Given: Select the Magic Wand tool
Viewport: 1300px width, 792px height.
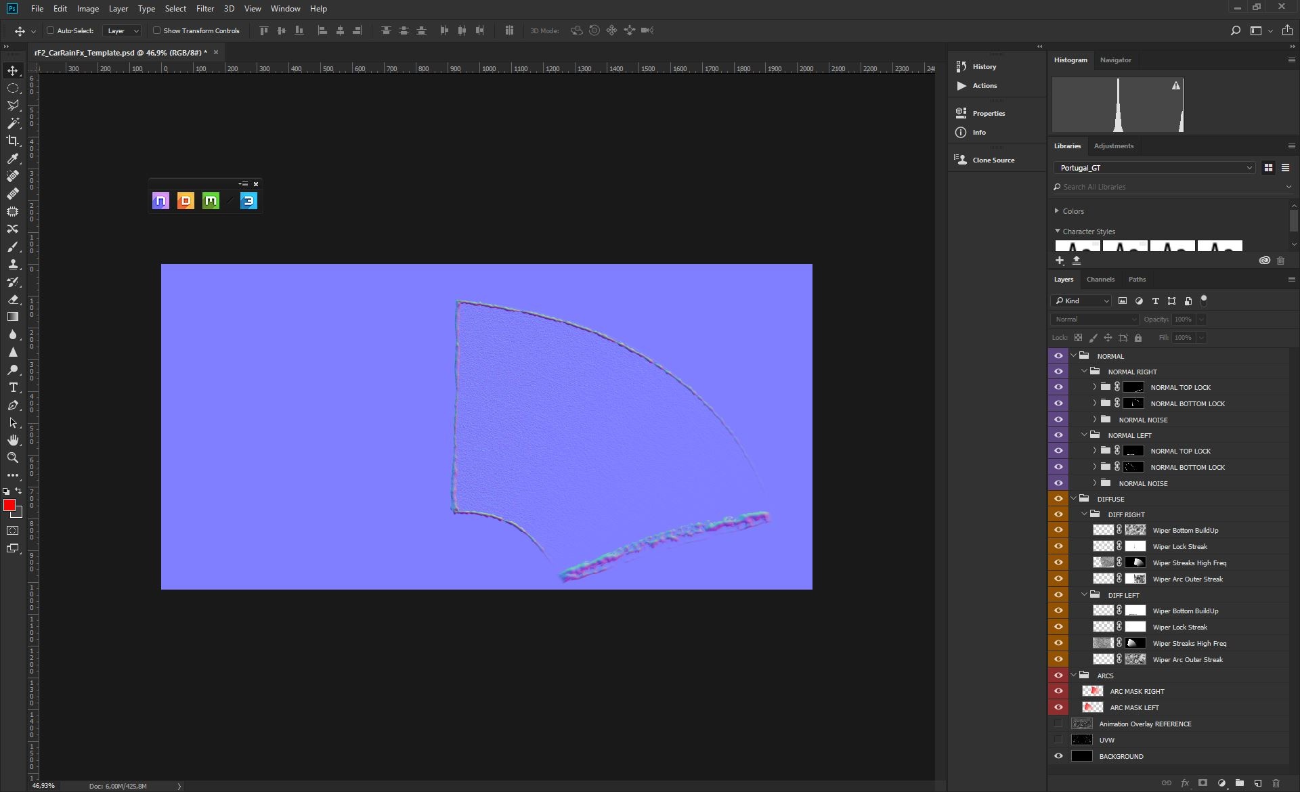Looking at the screenshot, I should coord(13,123).
